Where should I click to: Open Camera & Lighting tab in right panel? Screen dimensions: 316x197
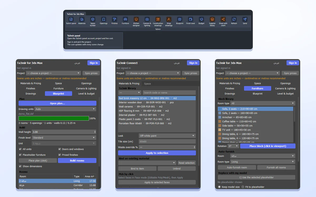coord(285,89)
